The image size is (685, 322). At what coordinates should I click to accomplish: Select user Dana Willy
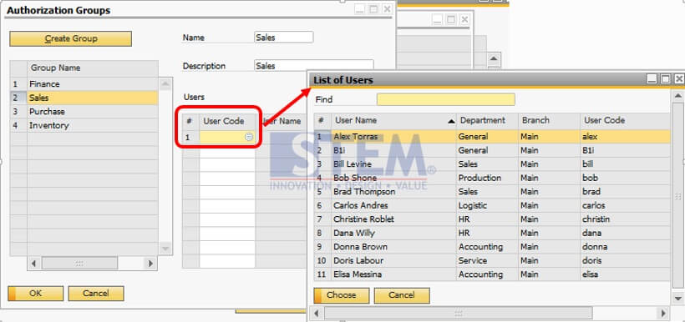coord(393,233)
